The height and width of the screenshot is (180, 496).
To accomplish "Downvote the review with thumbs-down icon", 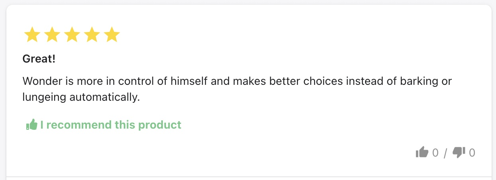I will pyautogui.click(x=459, y=152).
